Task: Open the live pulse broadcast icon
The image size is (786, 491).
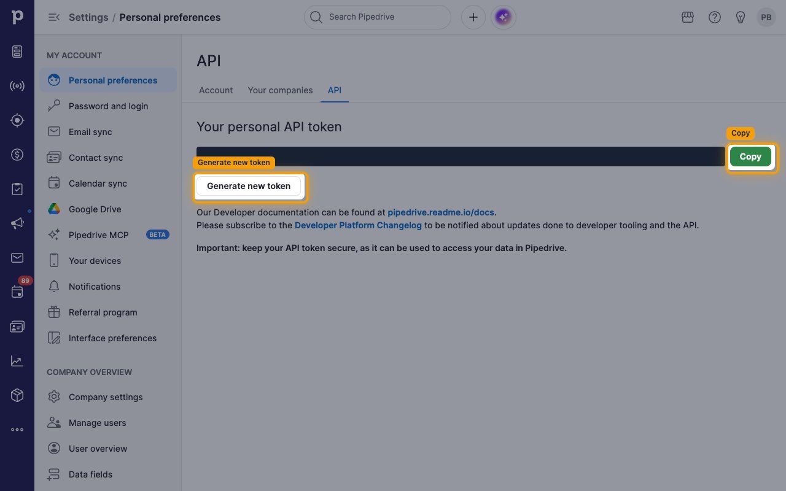Action: (x=17, y=86)
